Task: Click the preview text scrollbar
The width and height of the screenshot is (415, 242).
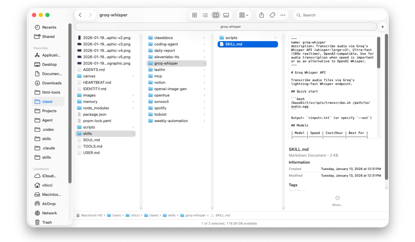Action: [x=378, y=53]
